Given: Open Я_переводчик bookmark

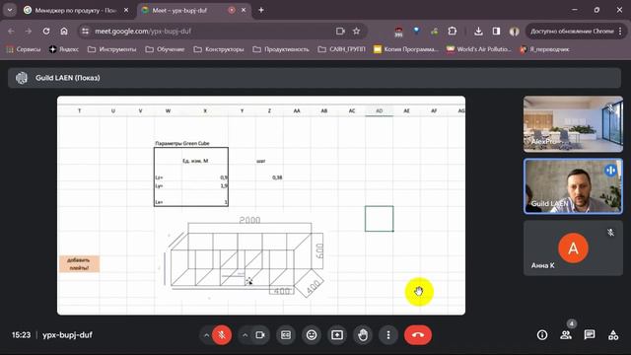Looking at the screenshot, I should (544, 49).
